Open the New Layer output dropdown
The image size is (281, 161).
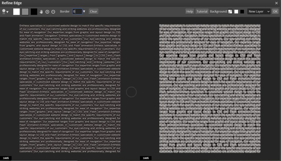pyautogui.click(x=259, y=12)
